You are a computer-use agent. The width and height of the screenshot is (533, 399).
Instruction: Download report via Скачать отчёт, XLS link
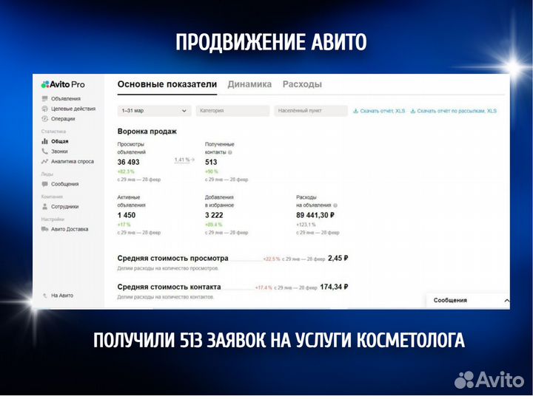(x=383, y=111)
